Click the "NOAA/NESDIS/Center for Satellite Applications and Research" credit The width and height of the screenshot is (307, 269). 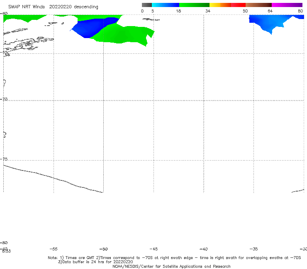click(171, 266)
